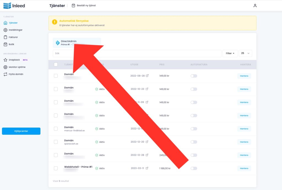This screenshot has height=190, width=282.
Task: Turn on the autofaktura toggle for marcus-lindblad.se
Action: tap(194, 129)
